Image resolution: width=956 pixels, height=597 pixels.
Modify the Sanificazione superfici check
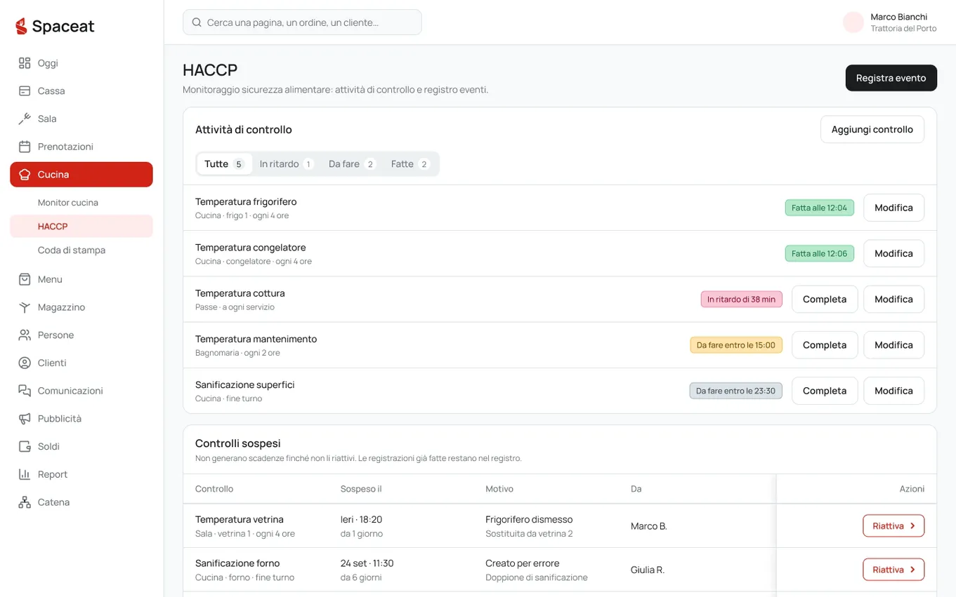pyautogui.click(x=893, y=391)
